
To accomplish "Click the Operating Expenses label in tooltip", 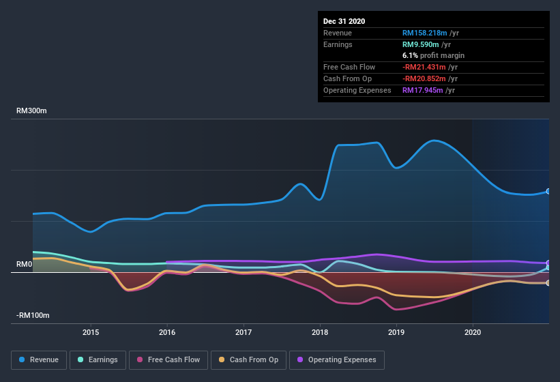I will 357,90.
